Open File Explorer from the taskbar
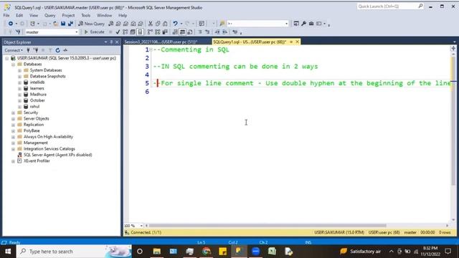 click(x=156, y=252)
